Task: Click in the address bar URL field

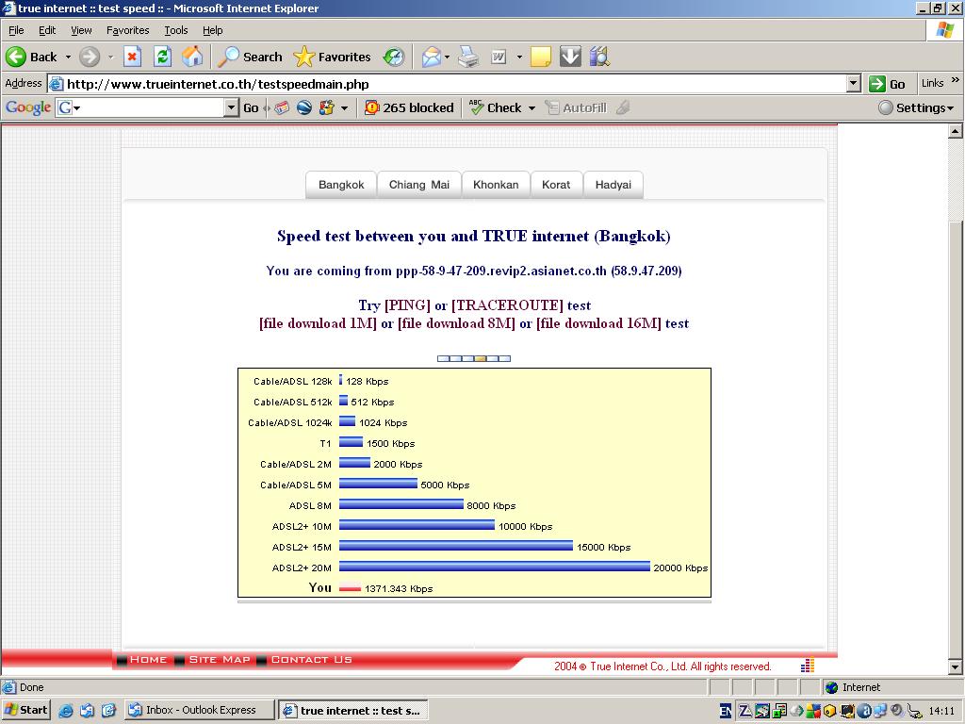Action: tap(448, 84)
